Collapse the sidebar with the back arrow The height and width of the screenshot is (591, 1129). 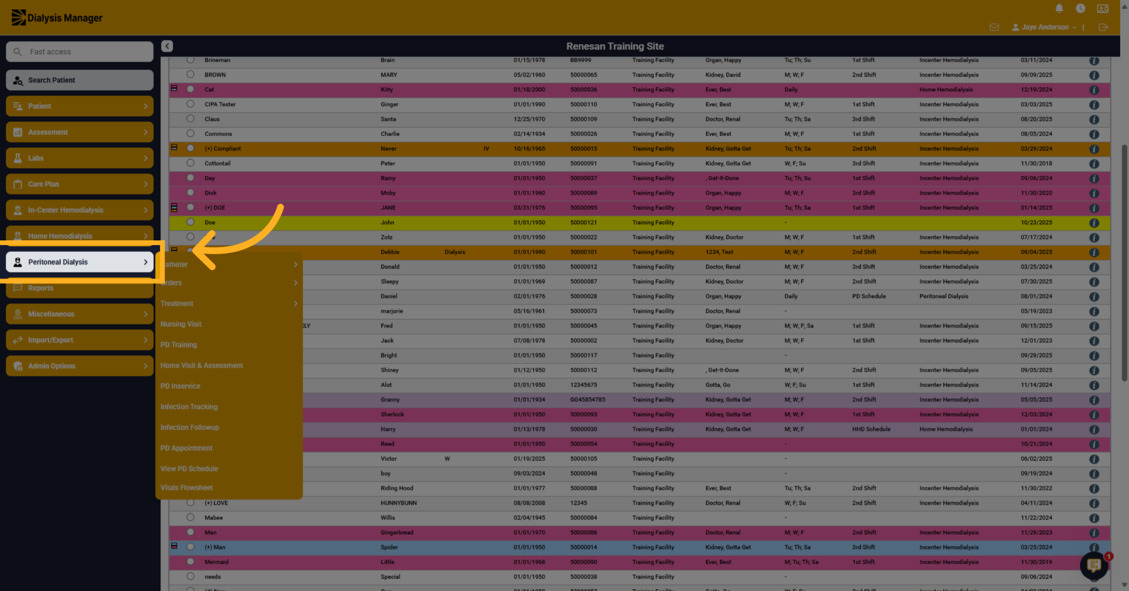coord(167,46)
